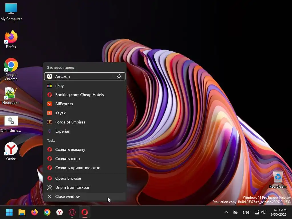Image resolution: width=292 pixels, height=219 pixels.
Task: Open the clock showing 6:24 AM
Action: coord(279,212)
